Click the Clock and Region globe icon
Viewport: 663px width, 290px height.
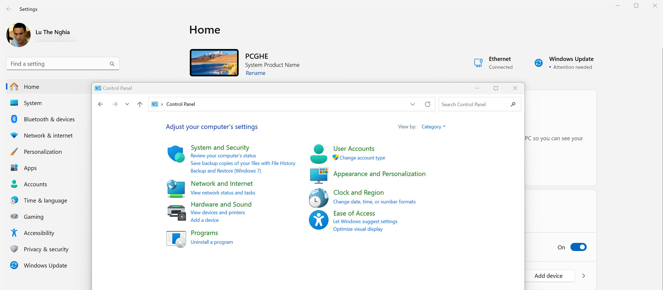(x=319, y=198)
